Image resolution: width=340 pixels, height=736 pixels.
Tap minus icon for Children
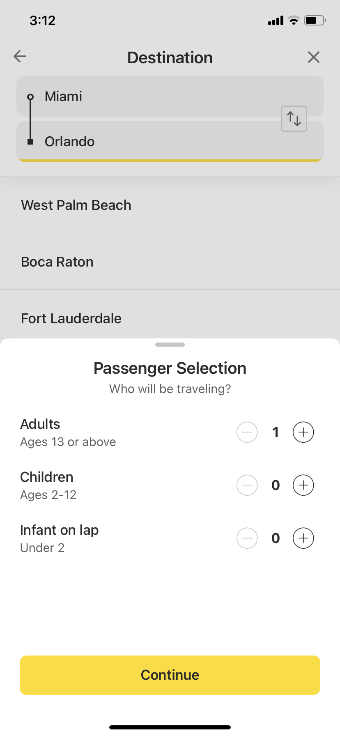pos(247,485)
